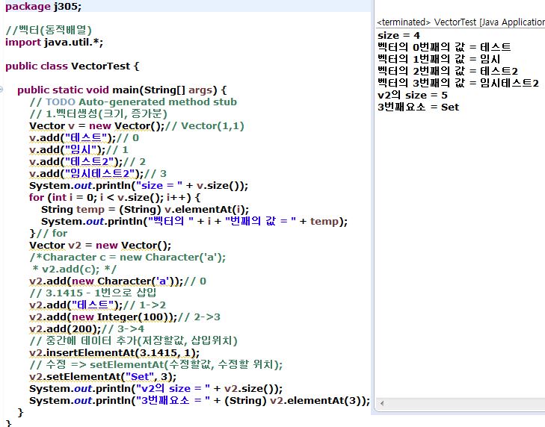Viewport: 545px width, 427px height.
Task: Click the v.add("테스트2");// 2 line
Action: click(x=87, y=162)
